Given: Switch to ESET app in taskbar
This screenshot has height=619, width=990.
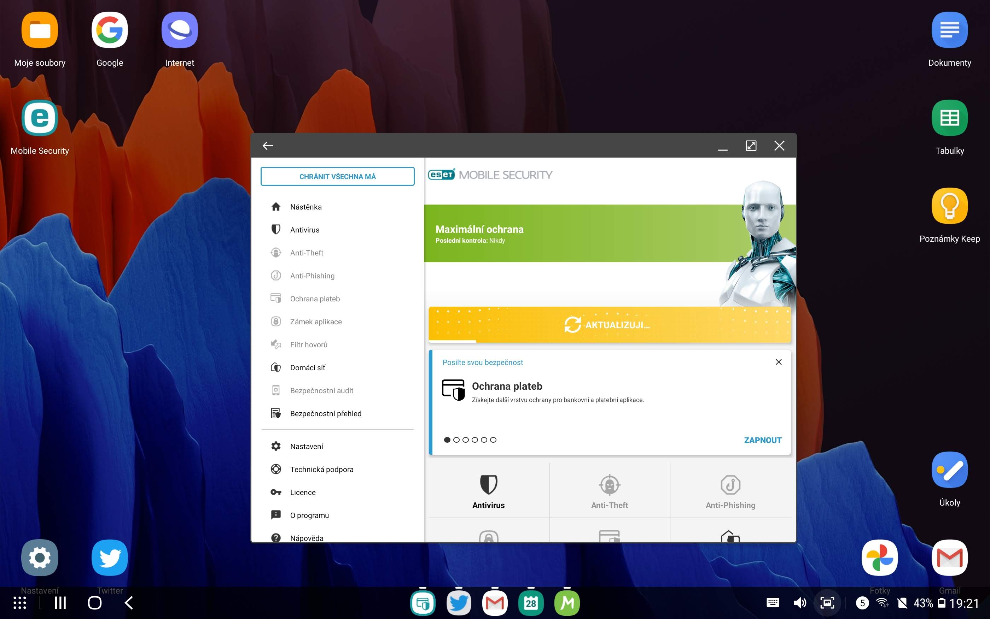Looking at the screenshot, I should (423, 603).
